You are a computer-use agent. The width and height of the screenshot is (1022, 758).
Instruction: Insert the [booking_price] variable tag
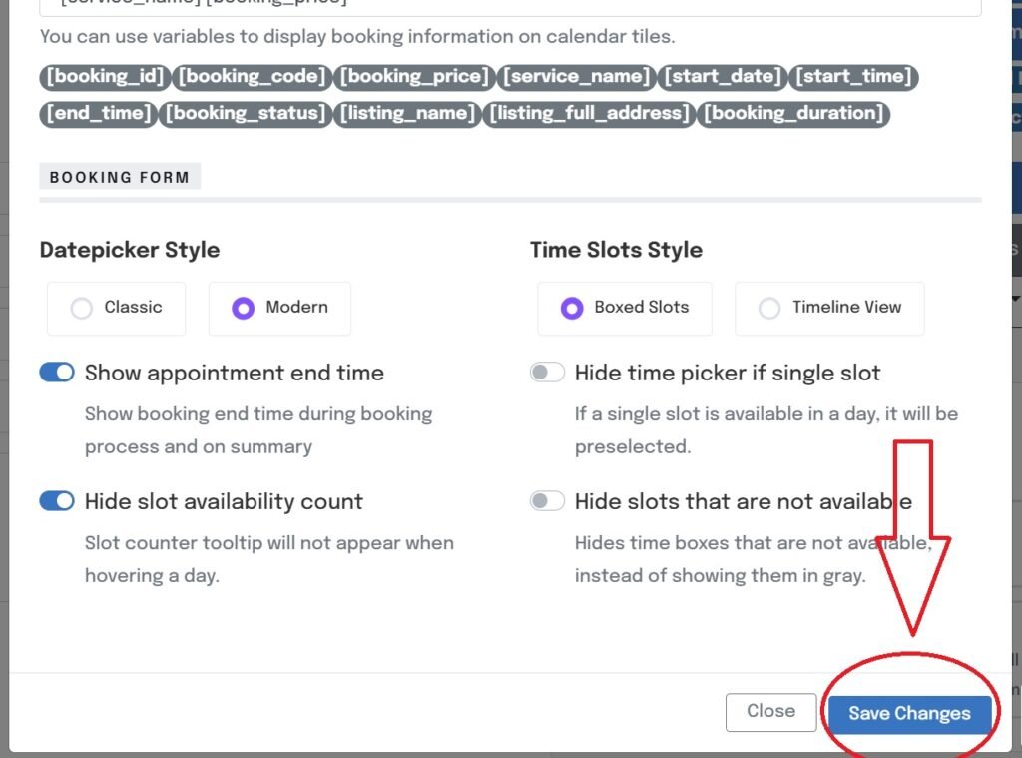tap(415, 77)
